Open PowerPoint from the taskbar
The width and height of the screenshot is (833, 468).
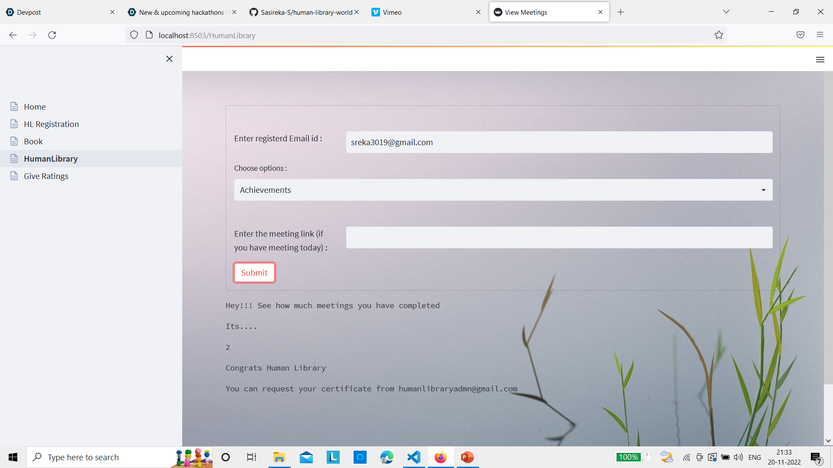467,457
